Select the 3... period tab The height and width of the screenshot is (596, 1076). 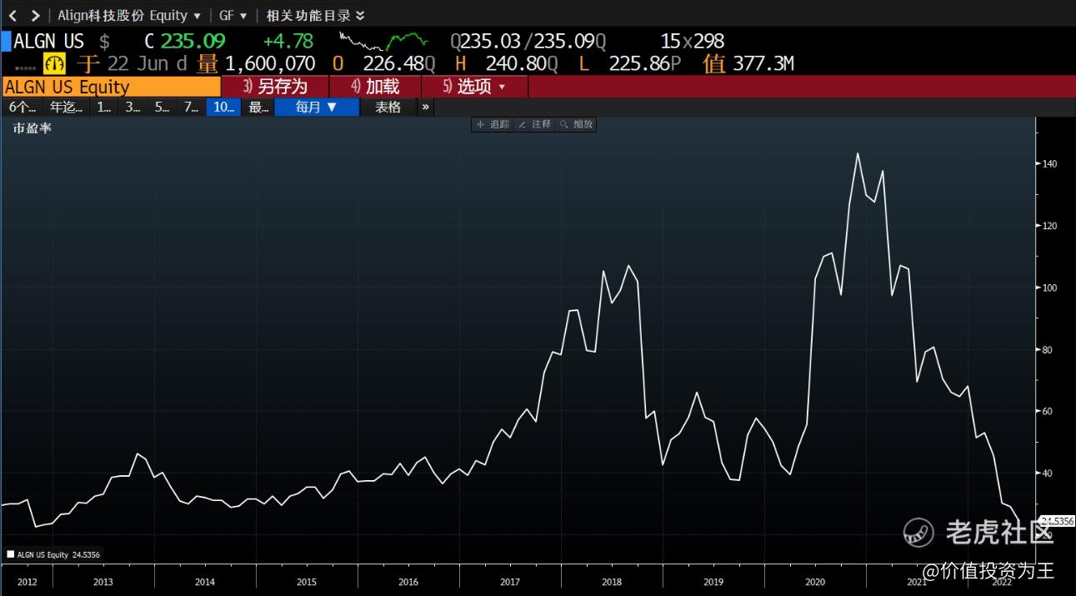coord(133,107)
